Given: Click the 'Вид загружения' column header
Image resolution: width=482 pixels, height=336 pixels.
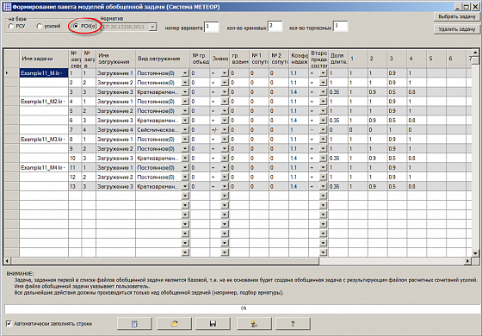Looking at the screenshot, I should pos(163,59).
